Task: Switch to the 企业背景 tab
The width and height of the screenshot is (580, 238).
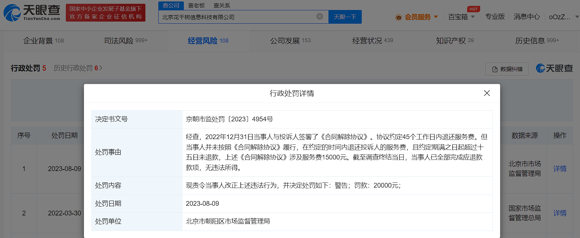Action: tap(43, 41)
